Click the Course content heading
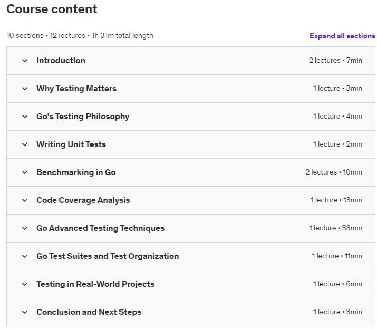This screenshot has height=329, width=377. pos(52,9)
